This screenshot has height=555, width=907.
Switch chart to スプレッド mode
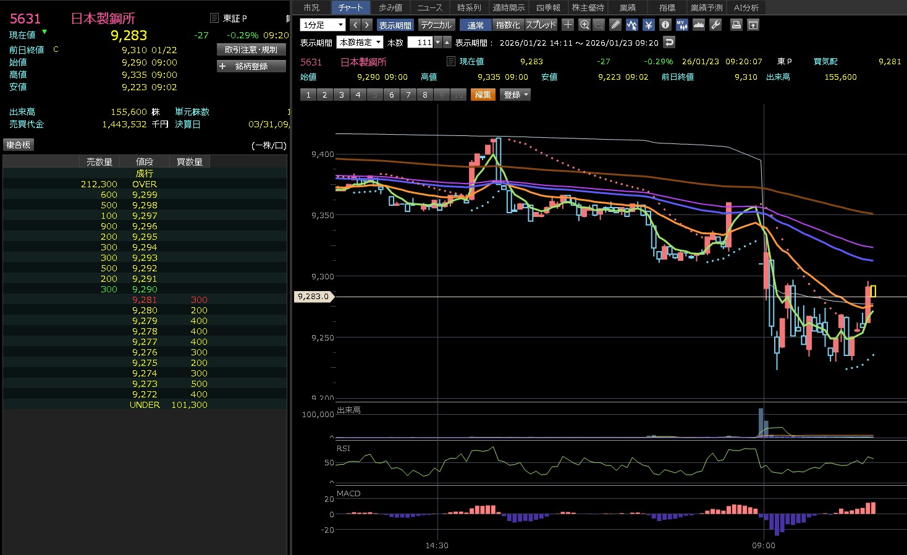pyautogui.click(x=541, y=25)
